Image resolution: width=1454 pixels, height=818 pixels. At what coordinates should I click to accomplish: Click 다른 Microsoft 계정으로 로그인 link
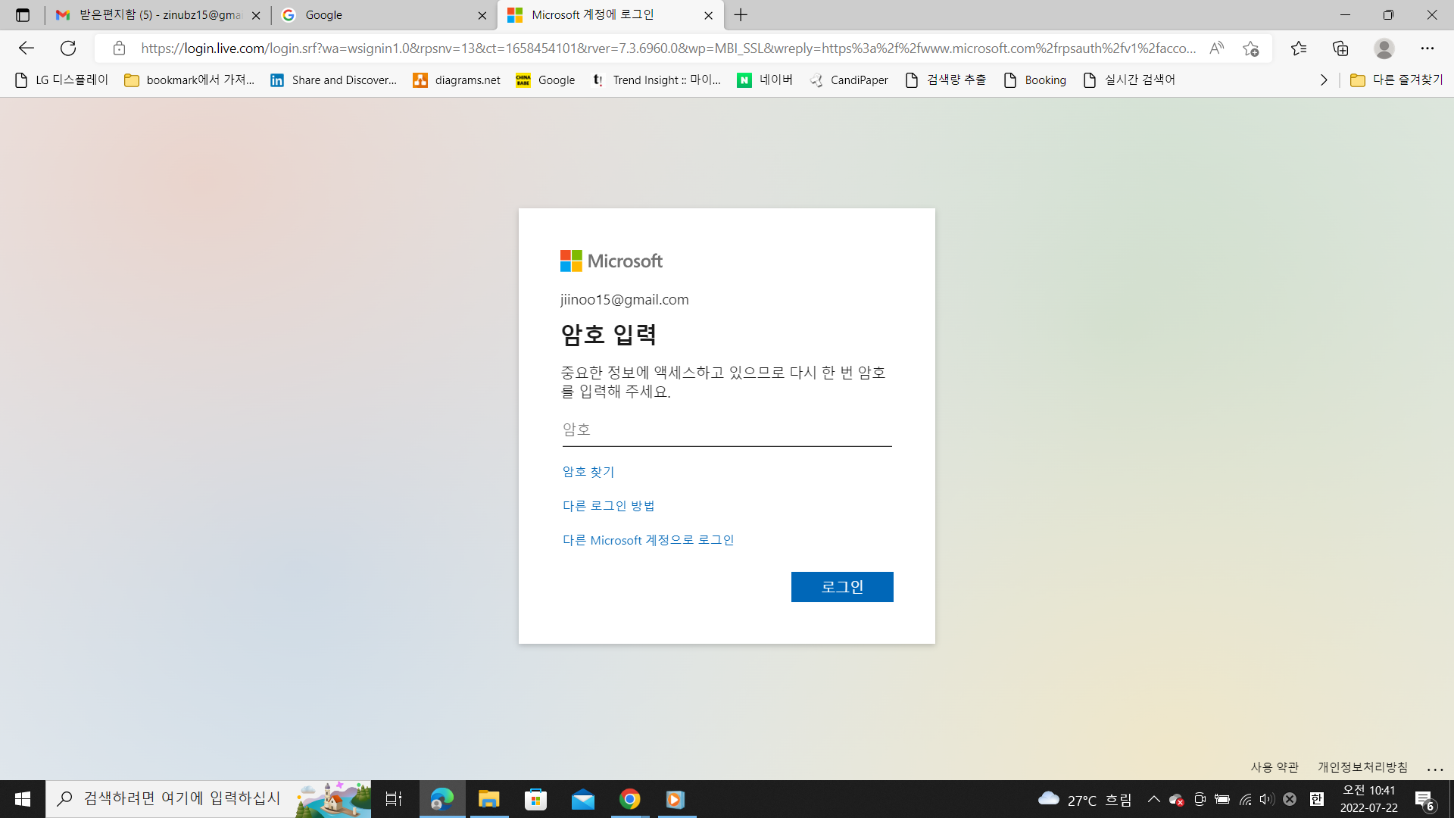pos(648,540)
